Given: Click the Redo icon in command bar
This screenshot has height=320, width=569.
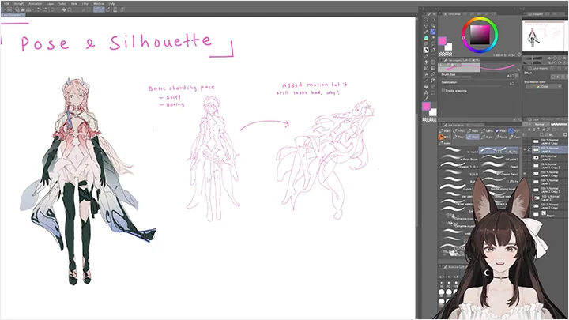Looking at the screenshot, I should 45,9.
